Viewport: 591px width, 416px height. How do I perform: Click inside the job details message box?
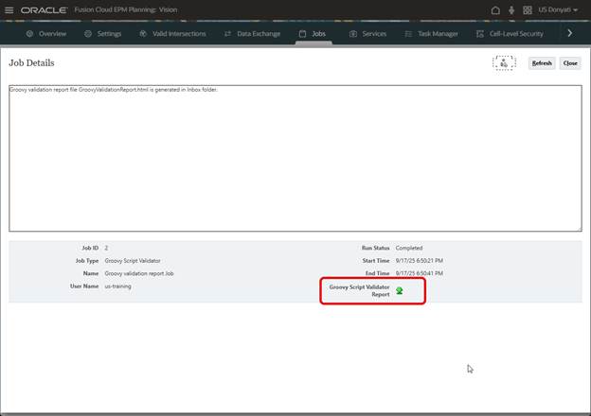pyautogui.click(x=295, y=159)
